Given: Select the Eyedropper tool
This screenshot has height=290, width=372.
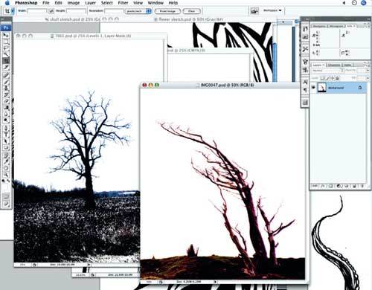Looking at the screenshot, I should [6, 162].
